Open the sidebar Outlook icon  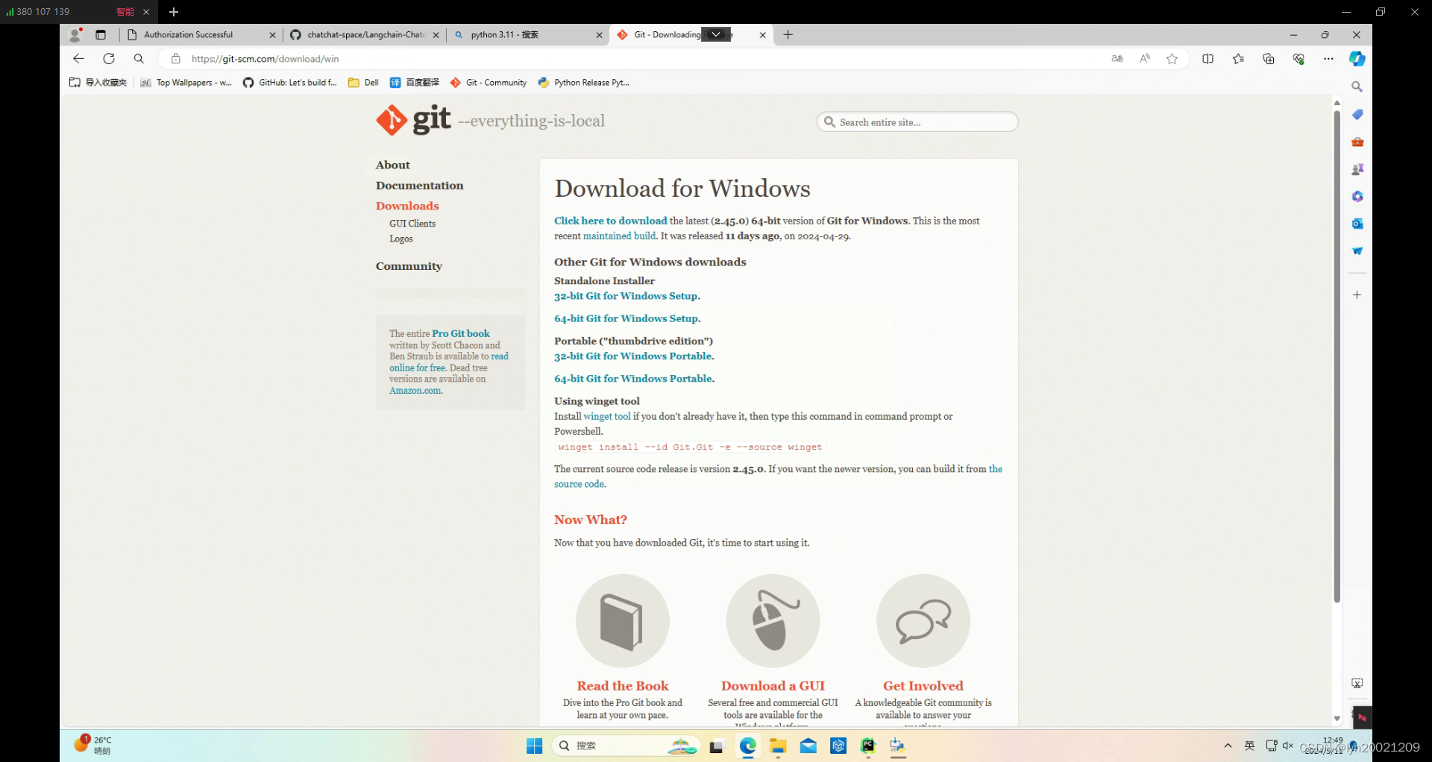tap(1357, 224)
